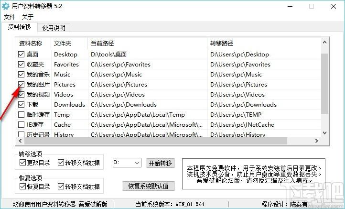This screenshot has width=345, height=209.
Task: Open the 关于 menu
Action: [x=28, y=17]
